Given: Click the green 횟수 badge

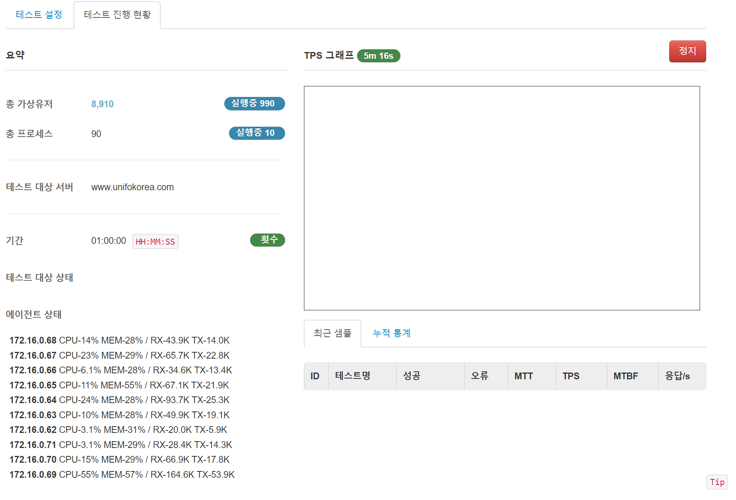Looking at the screenshot, I should click(x=267, y=240).
